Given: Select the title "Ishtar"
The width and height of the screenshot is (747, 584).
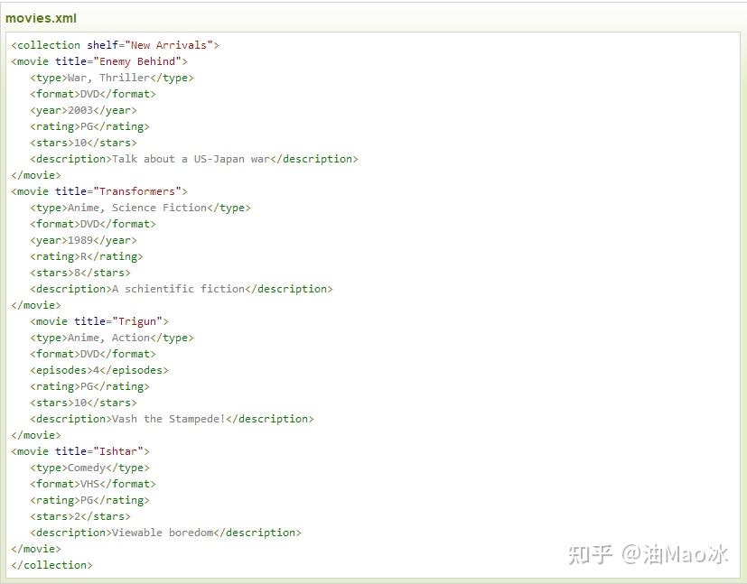Looking at the screenshot, I should [x=119, y=450].
